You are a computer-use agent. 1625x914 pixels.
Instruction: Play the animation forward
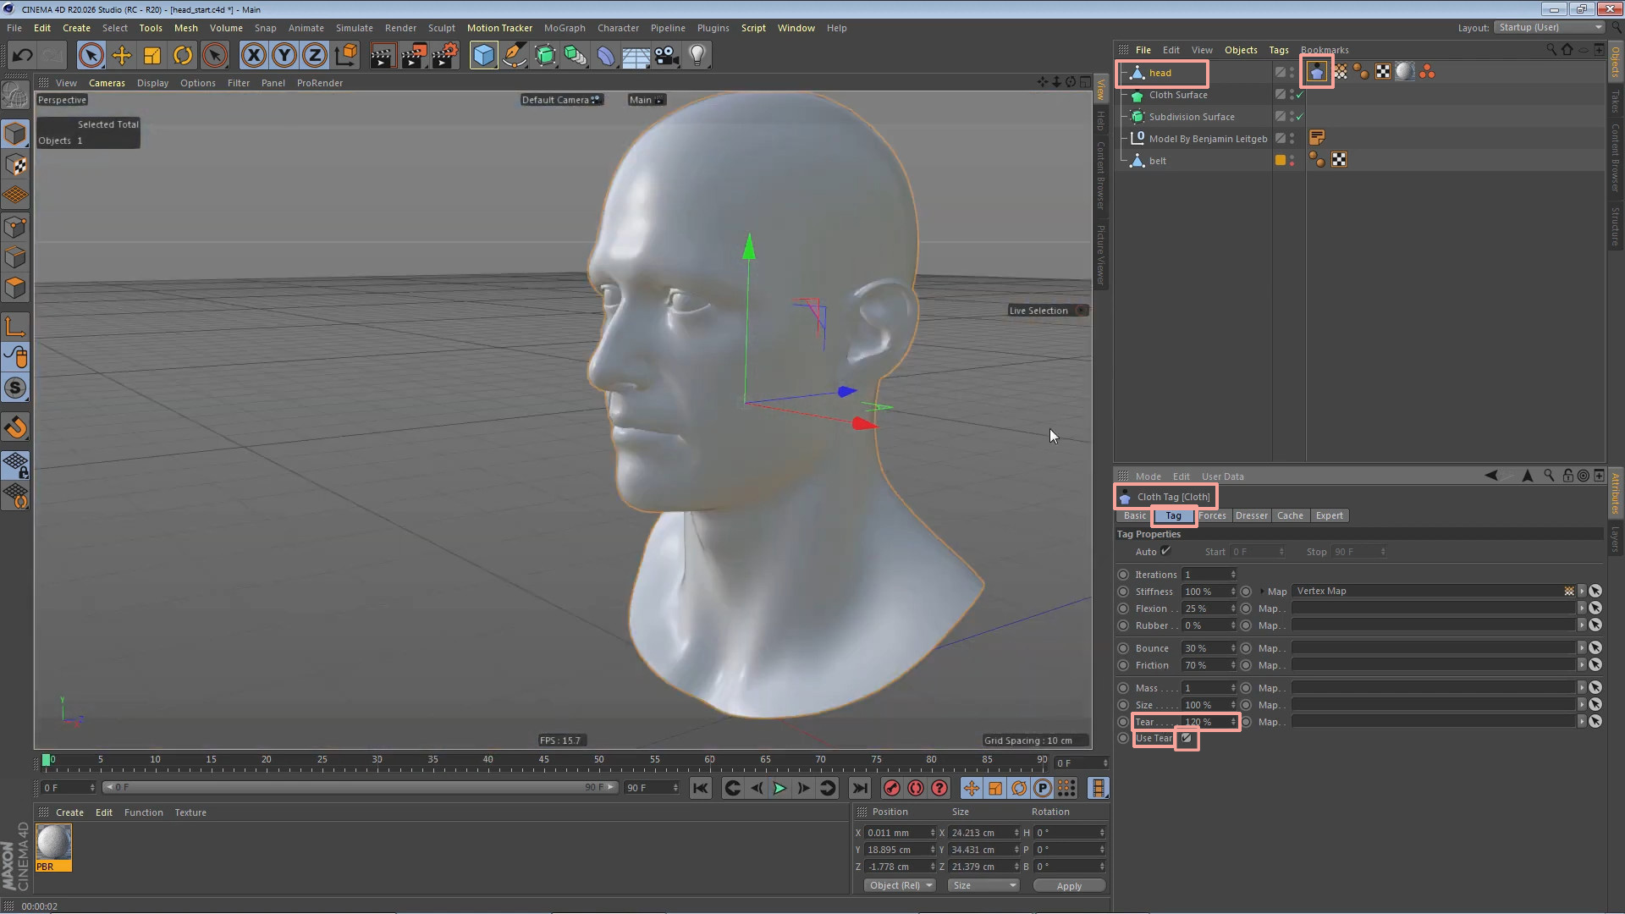coord(779,788)
